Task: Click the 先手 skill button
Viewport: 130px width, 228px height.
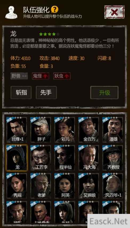Action: pyautogui.click(x=46, y=92)
